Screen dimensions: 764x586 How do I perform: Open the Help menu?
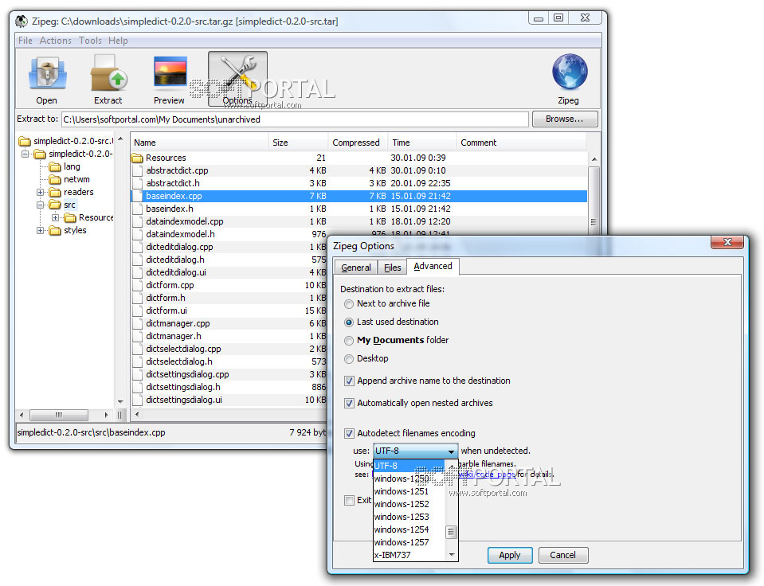pos(118,41)
